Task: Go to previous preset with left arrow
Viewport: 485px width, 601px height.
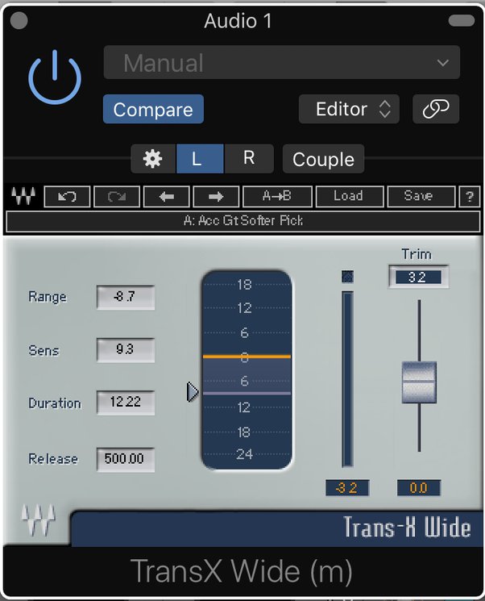Action: click(x=167, y=197)
